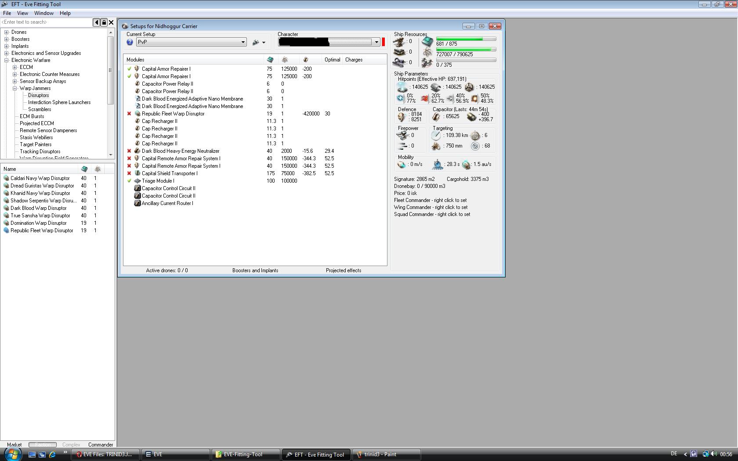
Task: Click the thermal resistance flame icon
Action: pos(424,98)
